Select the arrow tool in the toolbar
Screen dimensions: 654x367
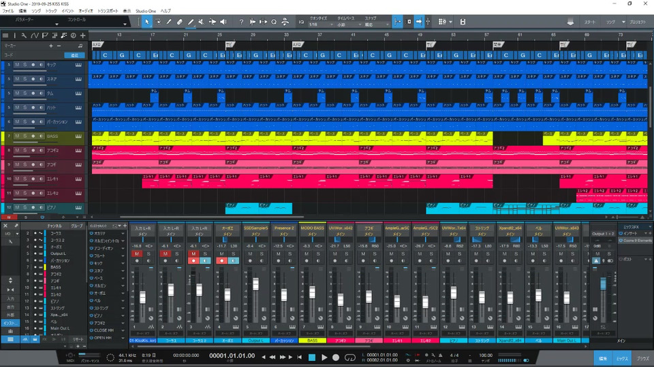point(146,22)
